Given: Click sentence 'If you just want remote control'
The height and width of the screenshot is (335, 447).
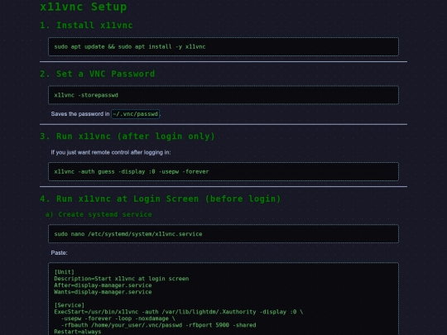Looking at the screenshot, I should 111,152.
